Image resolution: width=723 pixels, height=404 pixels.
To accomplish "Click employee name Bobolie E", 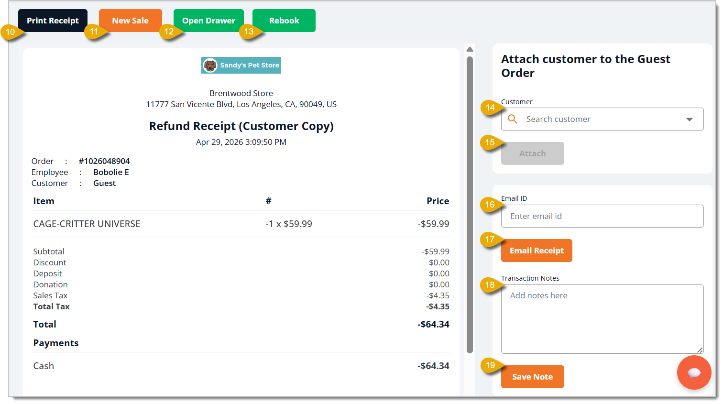I will click(x=111, y=172).
